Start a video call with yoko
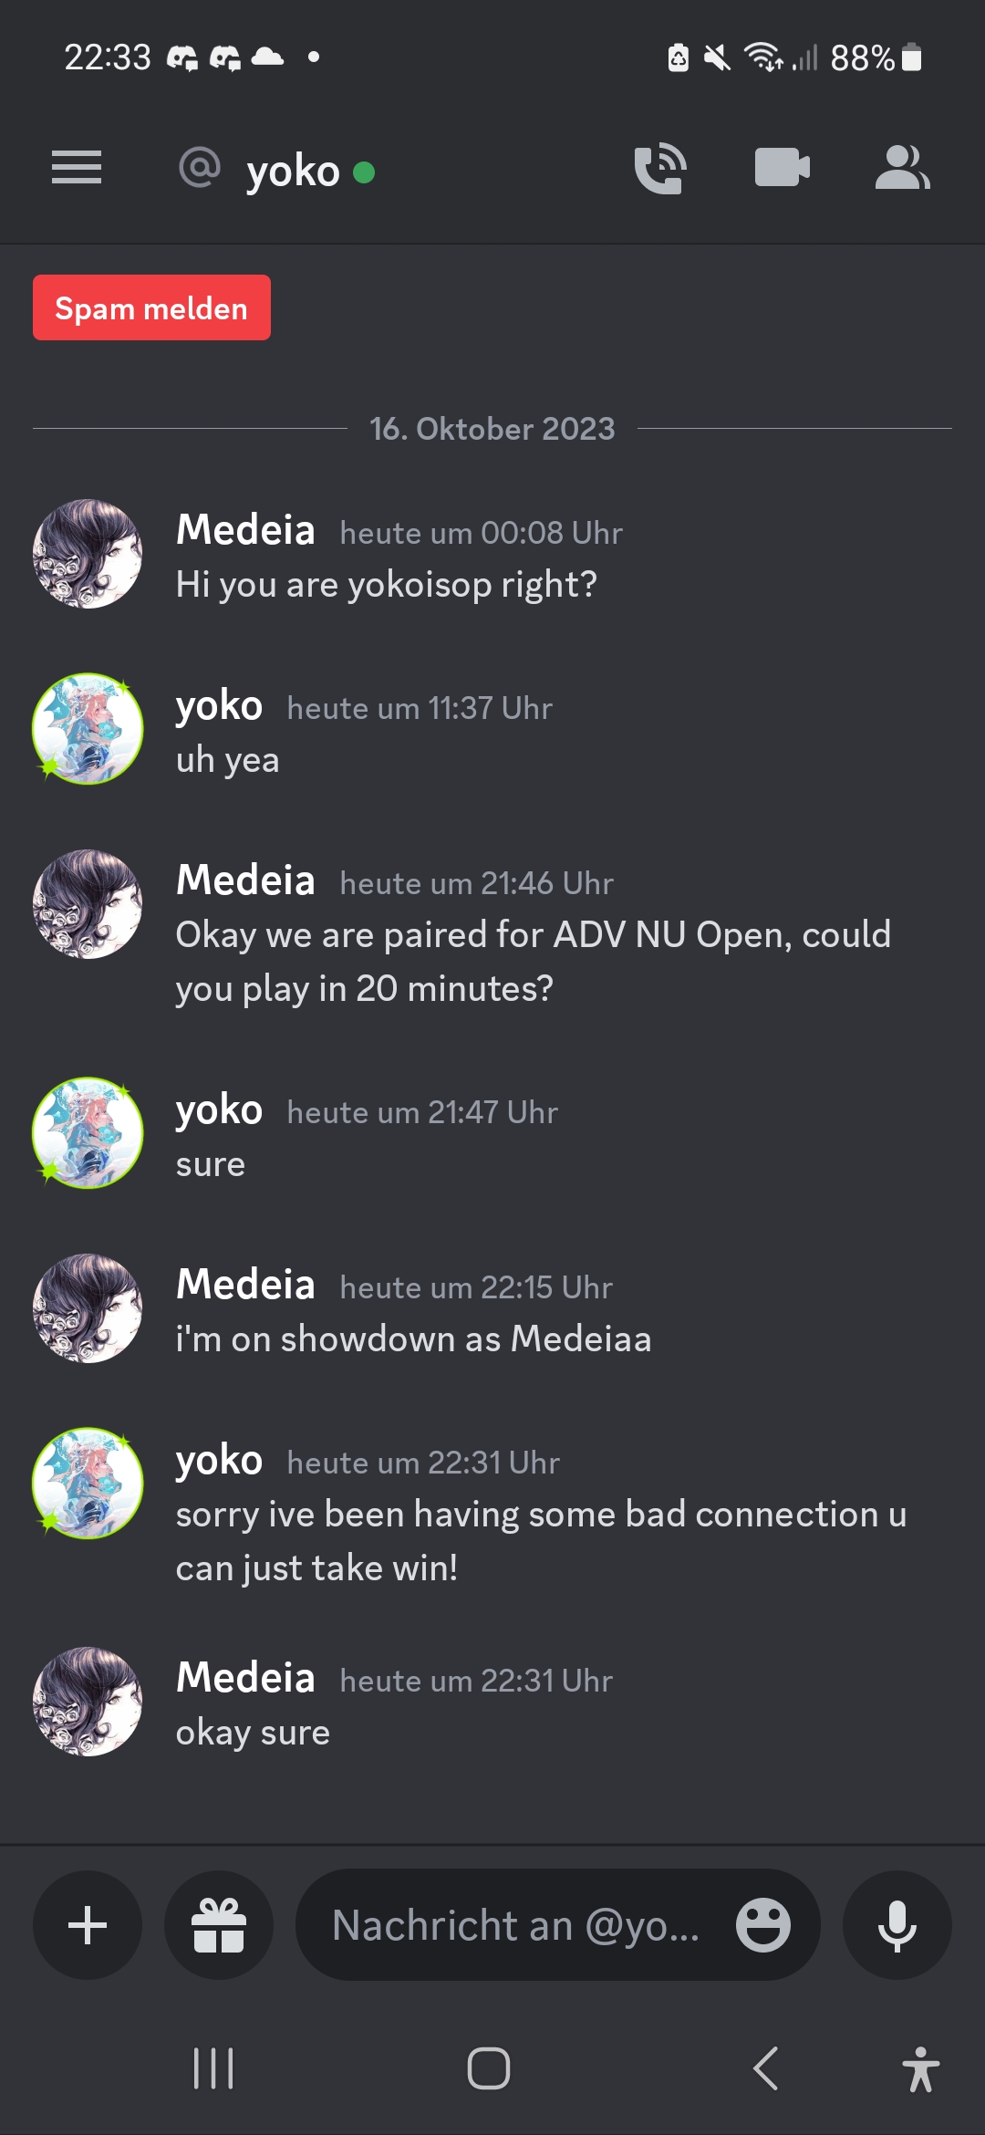Viewport: 985px width, 2135px height. pyautogui.click(x=782, y=168)
